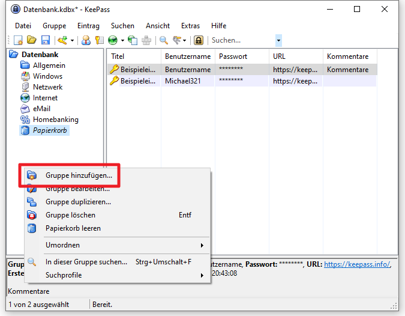Open the Extras menu
Image resolution: width=405 pixels, height=316 pixels.
point(190,26)
